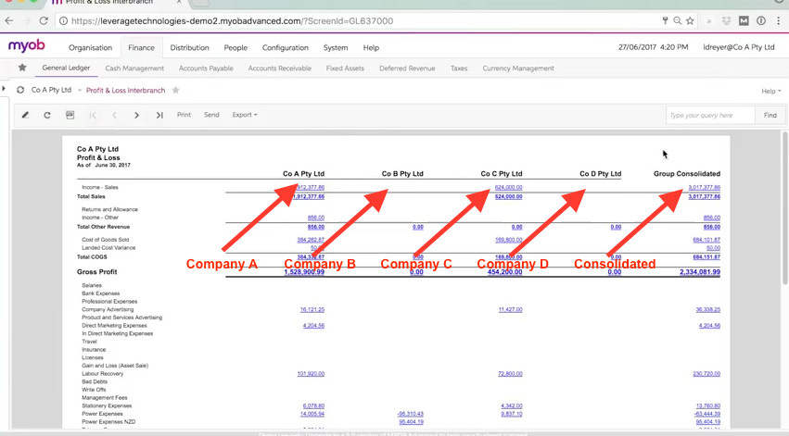Switch to Currency Management tab
Screen dimensions: 789x436
[x=518, y=69]
